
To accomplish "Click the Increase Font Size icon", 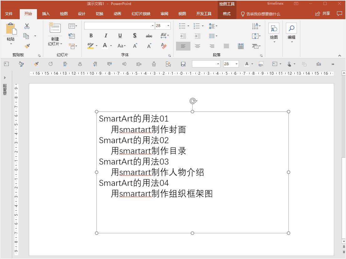I will (135, 46).
